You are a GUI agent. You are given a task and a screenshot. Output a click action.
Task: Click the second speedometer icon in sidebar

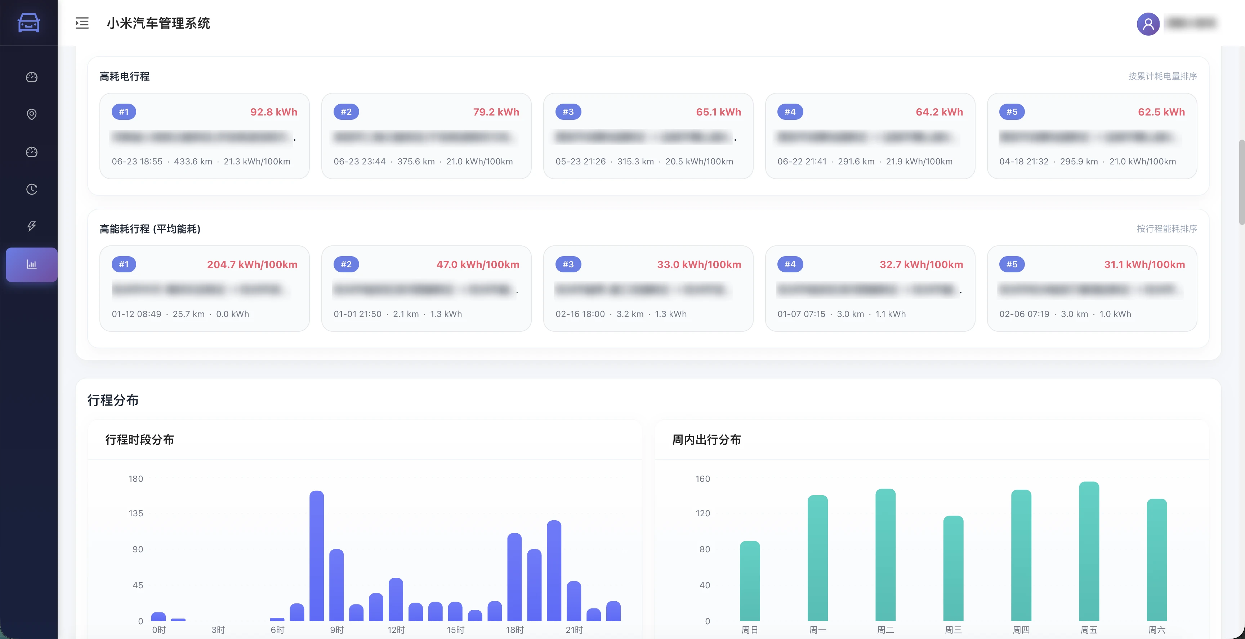pos(31,151)
